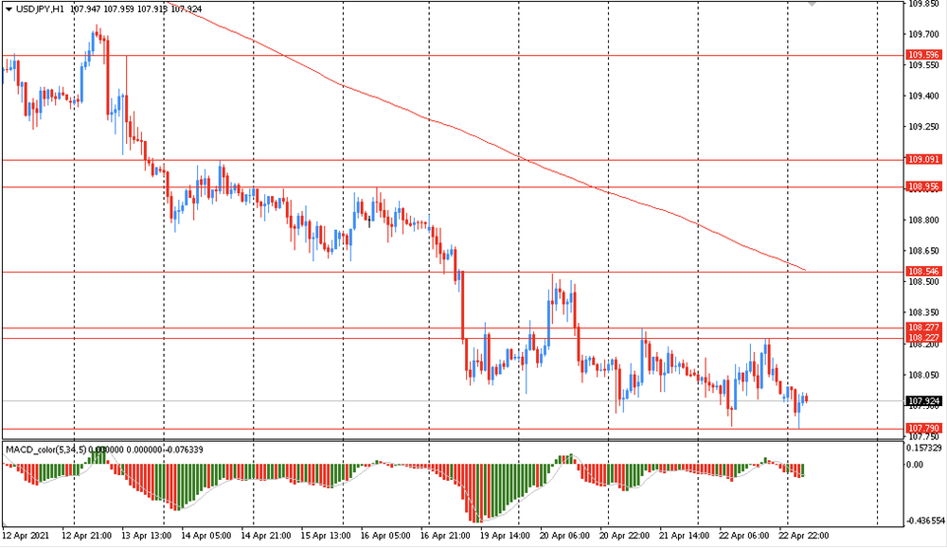Click the 108.350 value on price axis

(x=924, y=312)
